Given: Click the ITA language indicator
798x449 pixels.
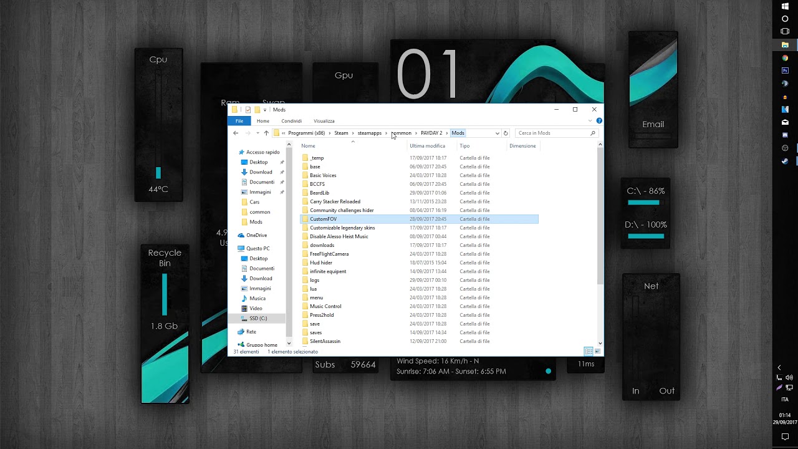Looking at the screenshot, I should 785,399.
